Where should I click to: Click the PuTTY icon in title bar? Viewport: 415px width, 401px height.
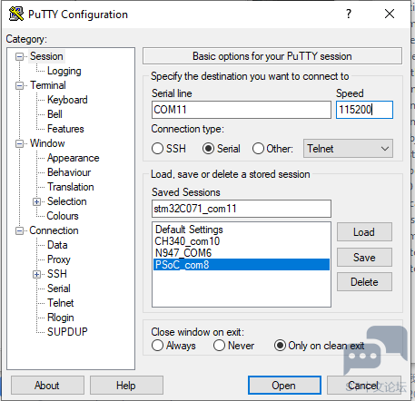click(16, 14)
